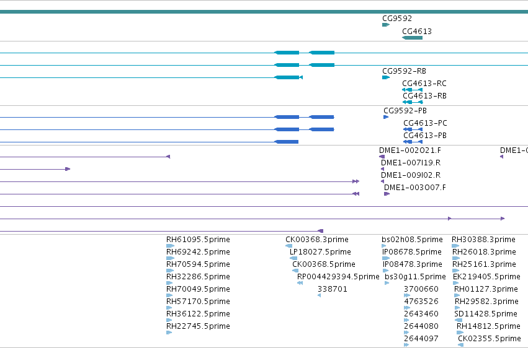The width and height of the screenshot is (528, 348).
Task: Select the IP08678.5prime EST arrow
Action: (386, 258)
